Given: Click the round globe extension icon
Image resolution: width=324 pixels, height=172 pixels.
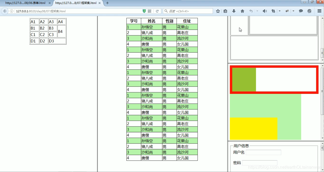Looking at the screenshot, I should click(310, 11).
